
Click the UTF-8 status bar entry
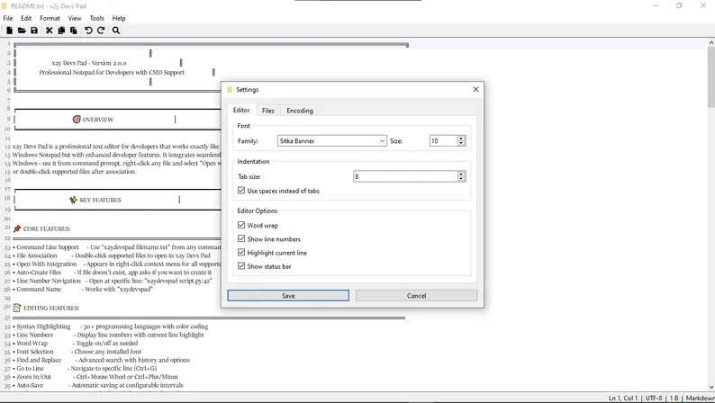[654, 398]
